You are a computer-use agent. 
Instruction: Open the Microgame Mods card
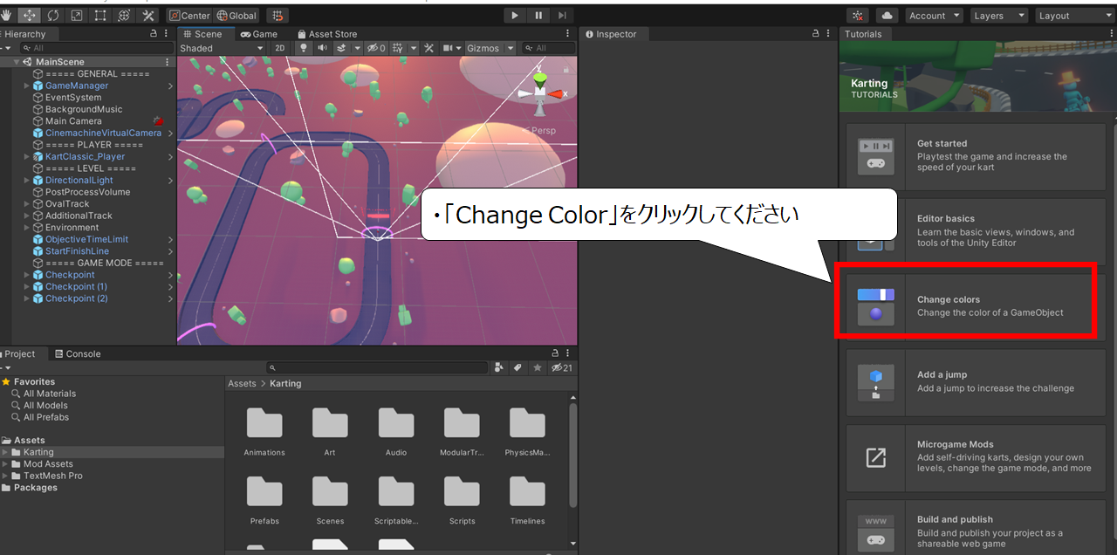coord(976,457)
